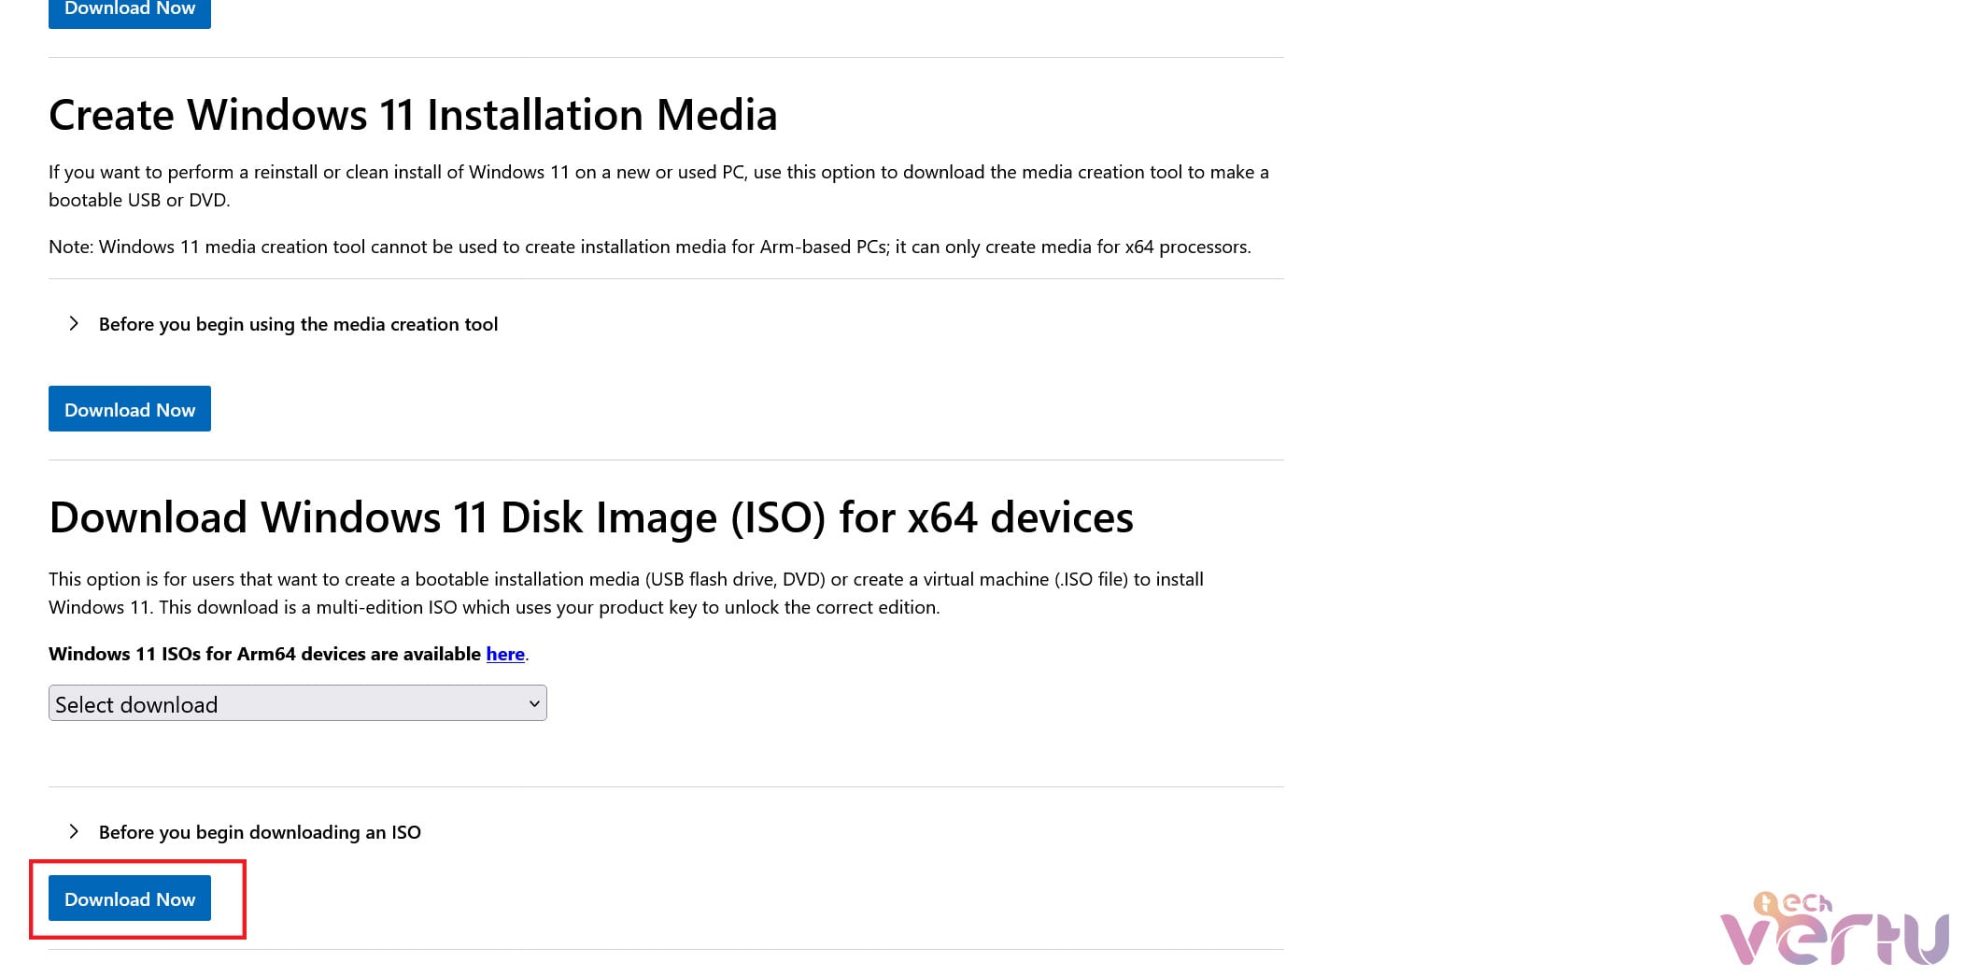Click the bold 'Windows 11 ISOs for Arm64' text

[264, 654]
